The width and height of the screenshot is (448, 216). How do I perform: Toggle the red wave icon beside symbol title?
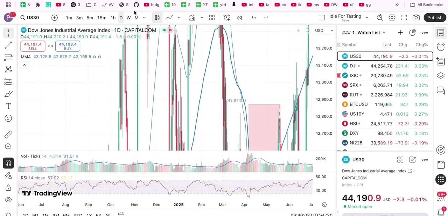click(x=170, y=30)
